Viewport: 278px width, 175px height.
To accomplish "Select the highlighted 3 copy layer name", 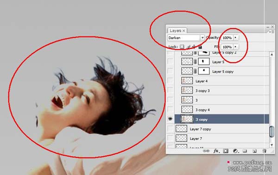I will coord(202,120).
